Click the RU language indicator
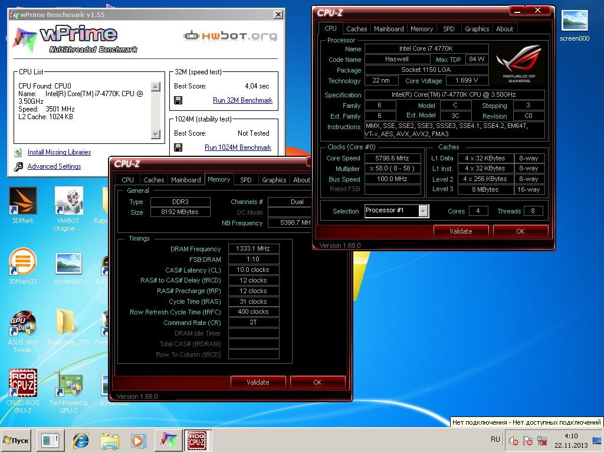Screen dimensions: 604x453 point(495,439)
